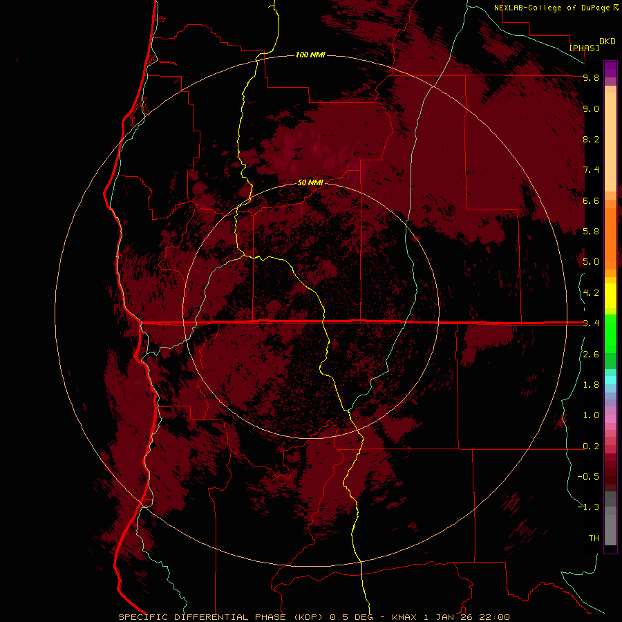This screenshot has width=622, height=622.
Task: Click the 2.6 scale value
Action: point(591,355)
